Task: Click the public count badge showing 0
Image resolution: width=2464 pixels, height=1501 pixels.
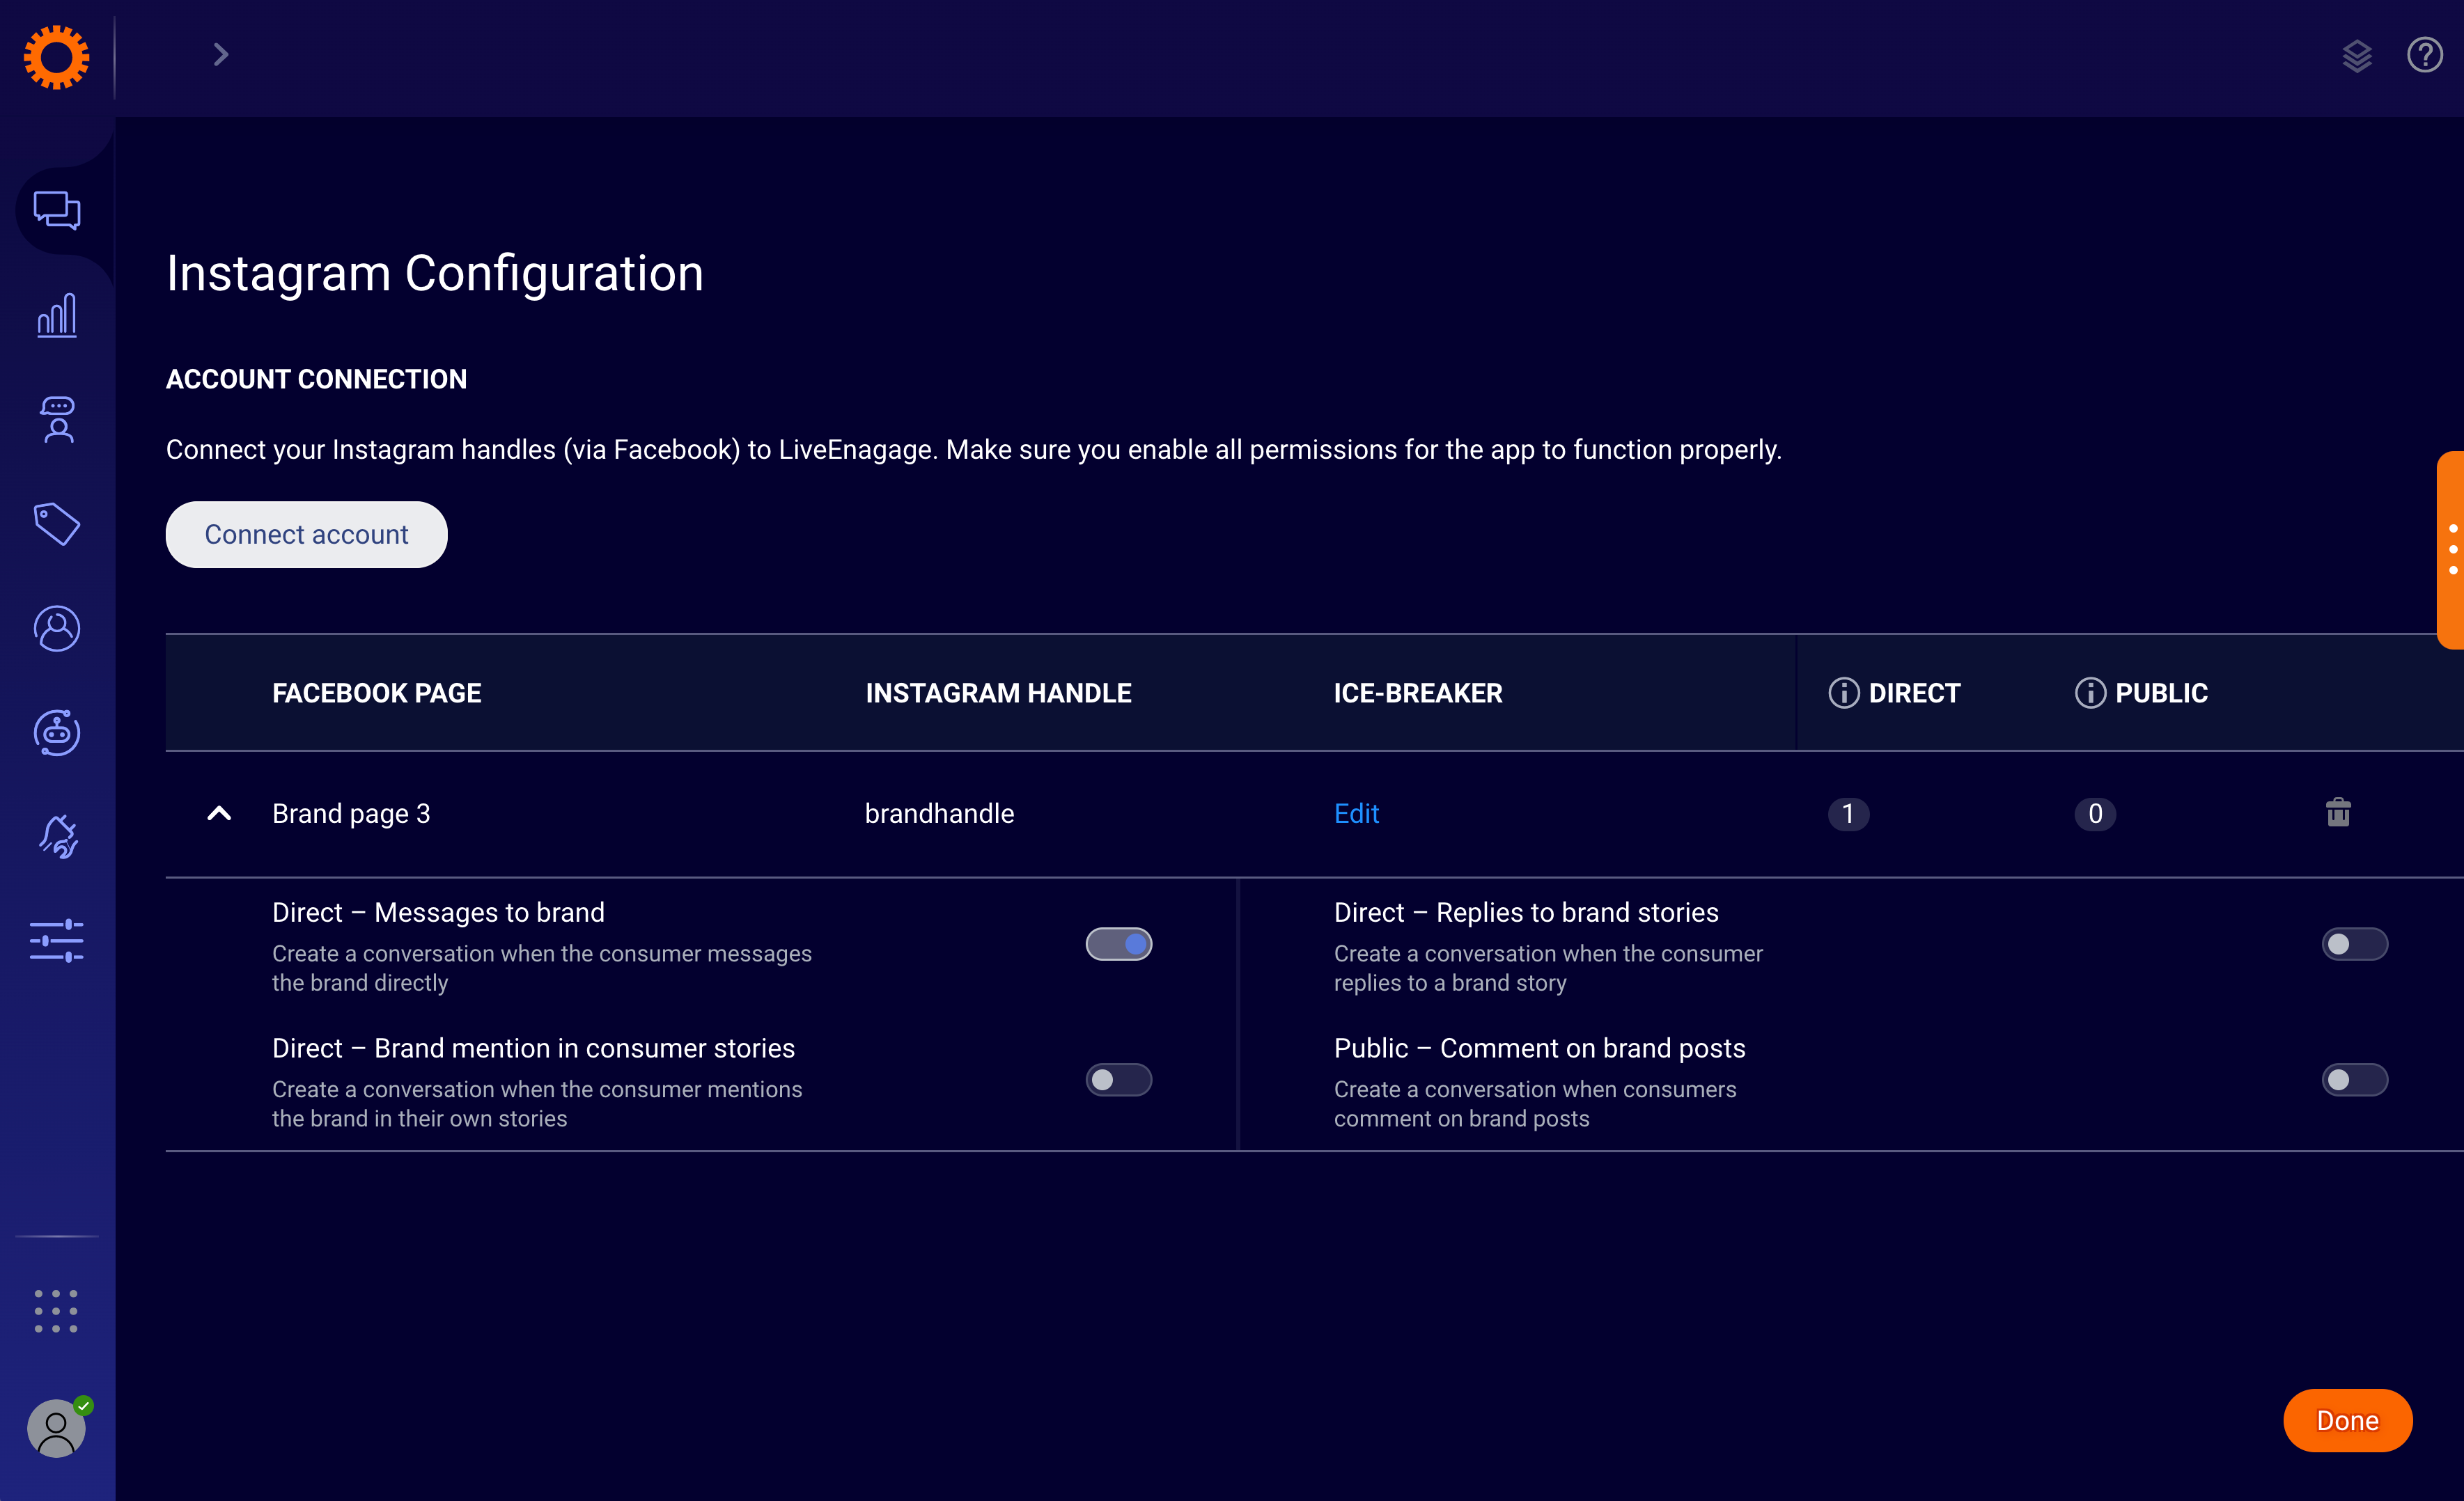Action: (2095, 815)
